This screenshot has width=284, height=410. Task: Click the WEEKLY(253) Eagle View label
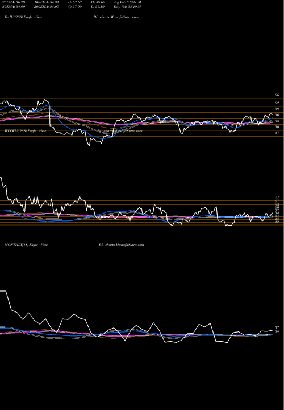(26, 131)
